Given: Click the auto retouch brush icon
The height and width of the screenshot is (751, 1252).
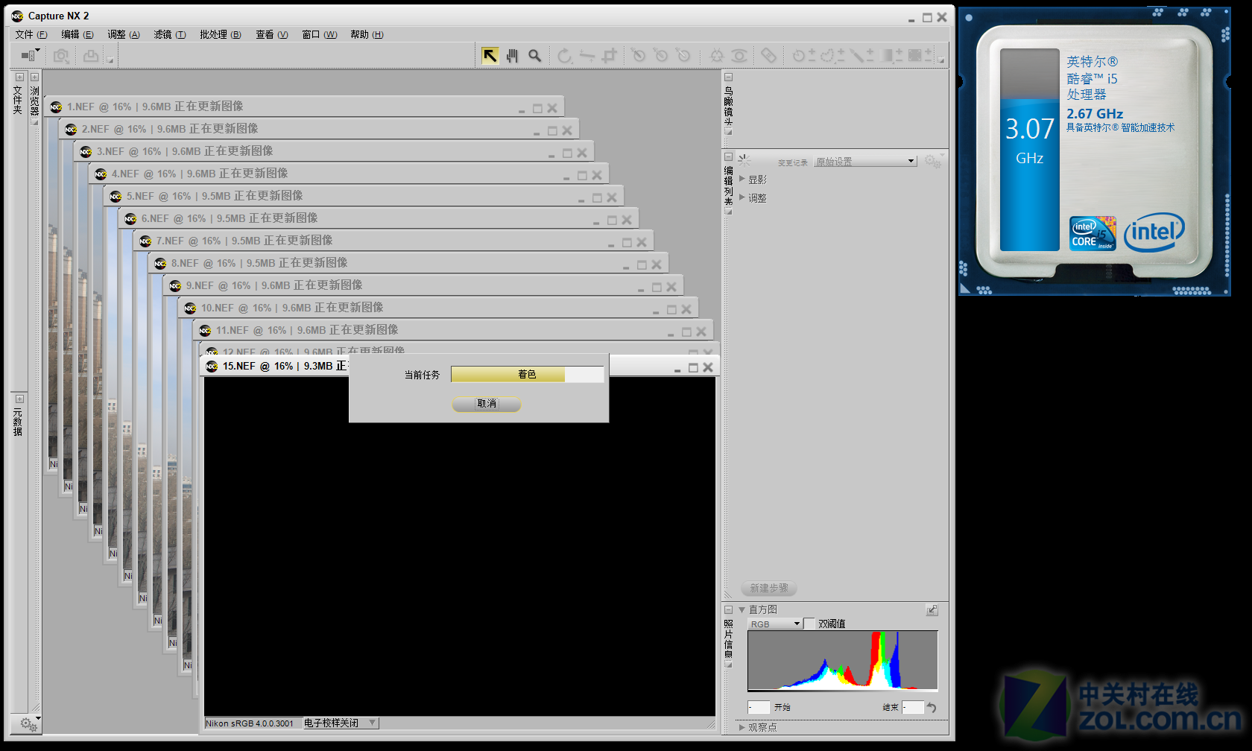Looking at the screenshot, I should click(x=768, y=56).
